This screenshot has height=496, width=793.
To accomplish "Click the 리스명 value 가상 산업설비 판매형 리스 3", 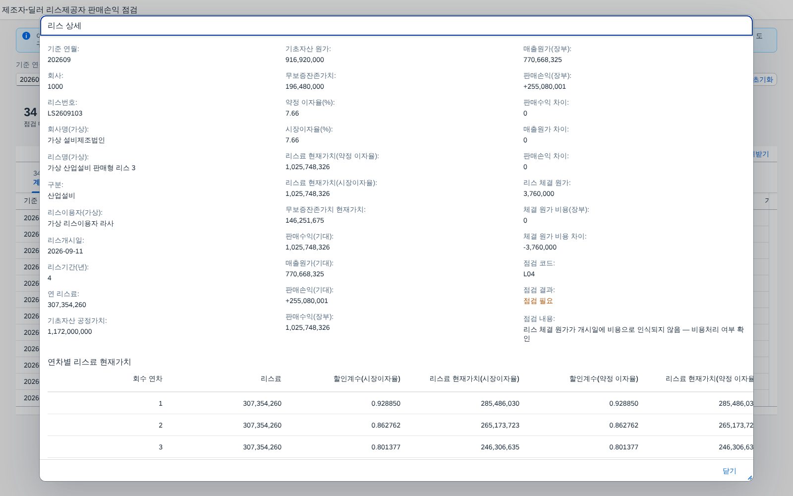I will (92, 168).
